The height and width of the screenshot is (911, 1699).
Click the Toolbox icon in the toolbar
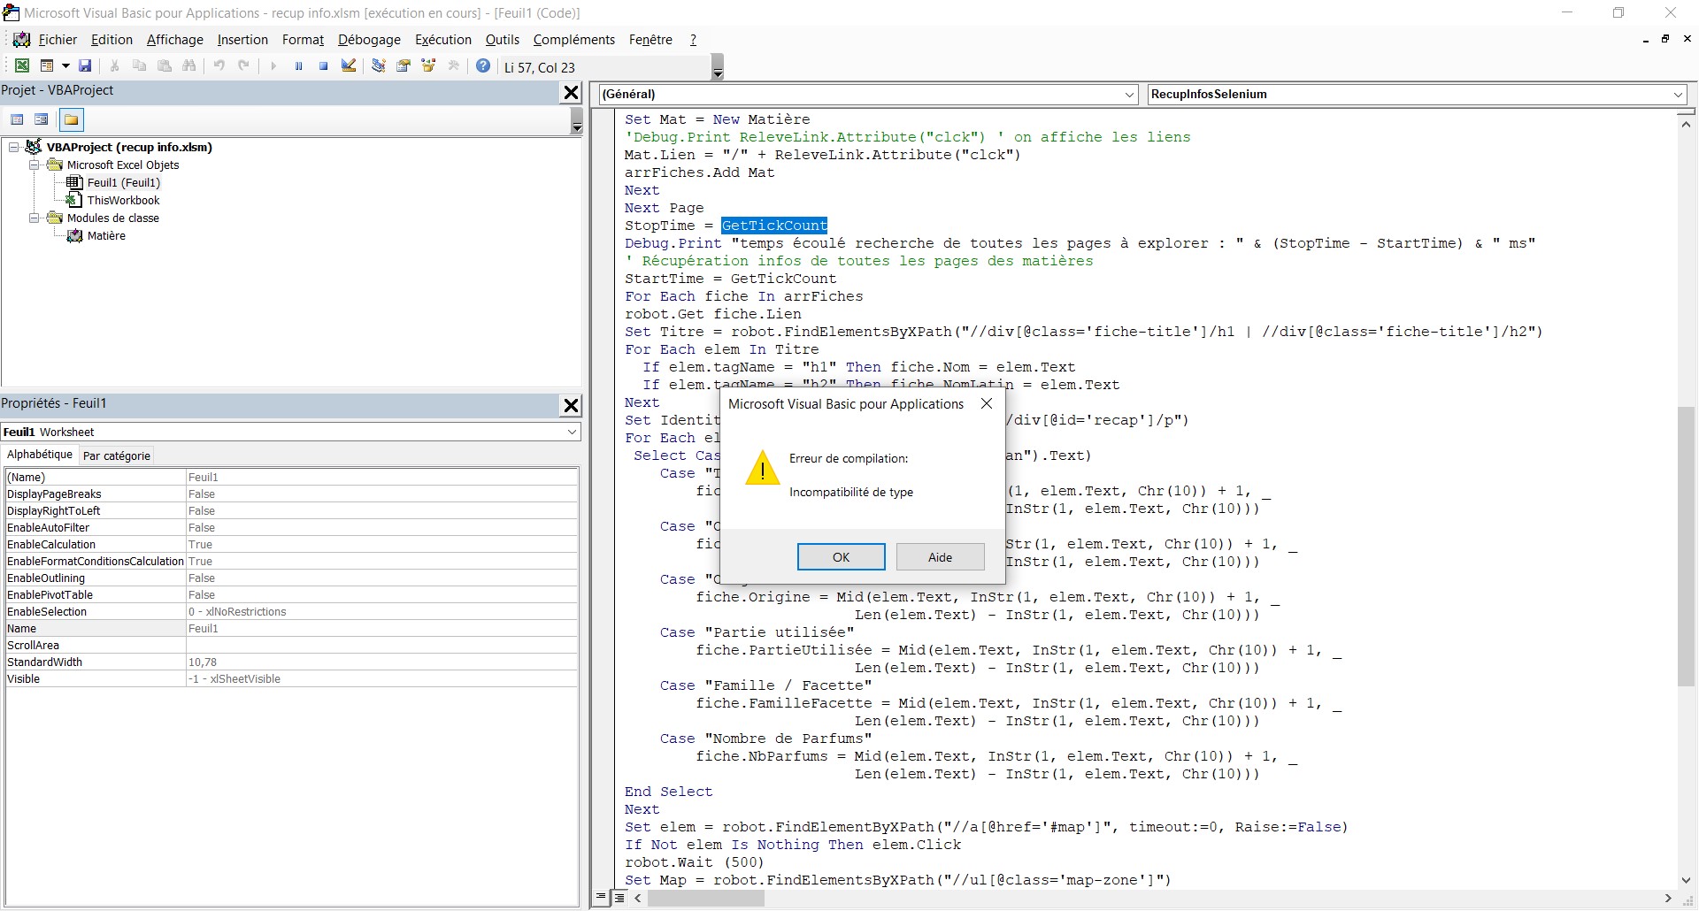(x=454, y=66)
